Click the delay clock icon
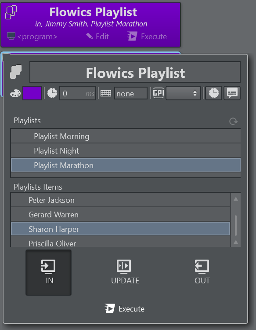This screenshot has height=330, width=256. click(x=52, y=93)
